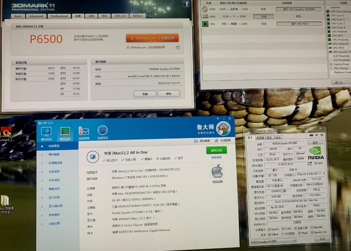Open the Facebook icon in 3DMark 11

[x=186, y=4]
